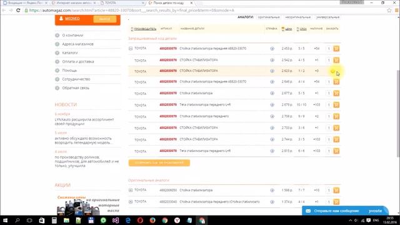Open info icon for the 2 646 р. row

[x=272, y=82]
